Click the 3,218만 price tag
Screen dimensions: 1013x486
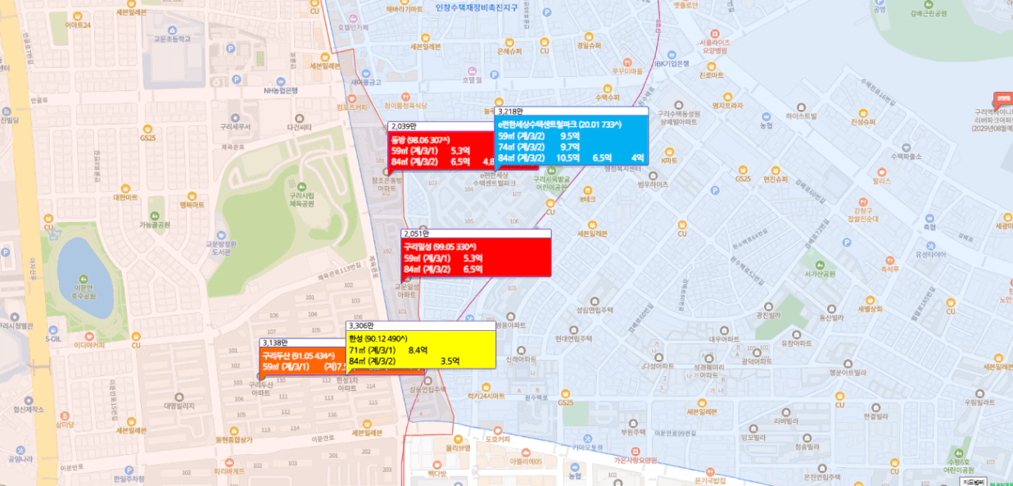511,111
